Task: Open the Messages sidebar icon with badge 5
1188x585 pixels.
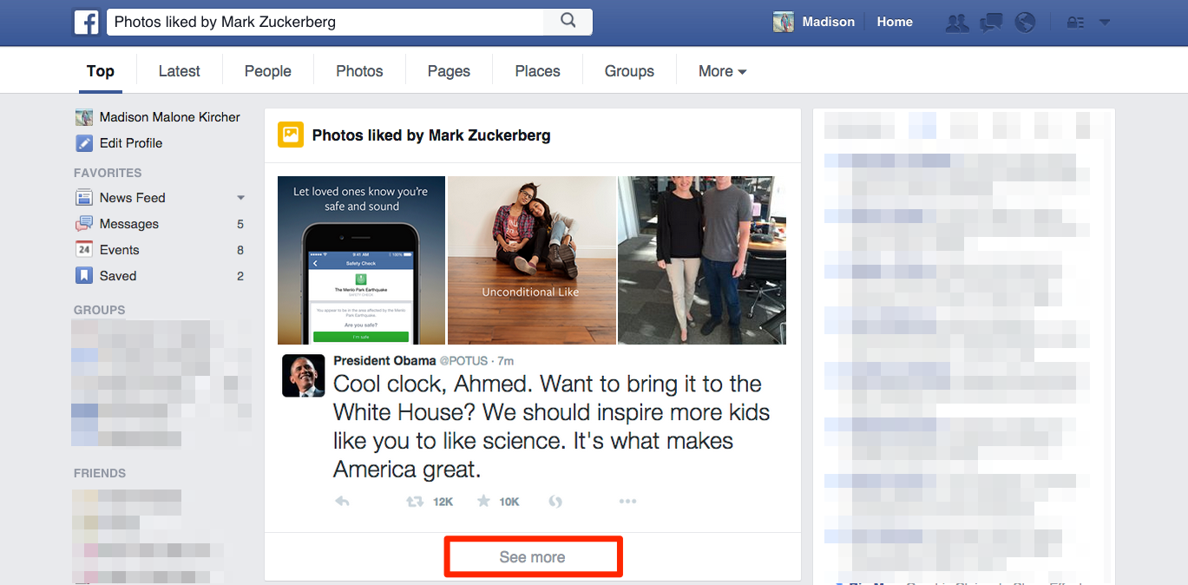Action: [x=84, y=223]
